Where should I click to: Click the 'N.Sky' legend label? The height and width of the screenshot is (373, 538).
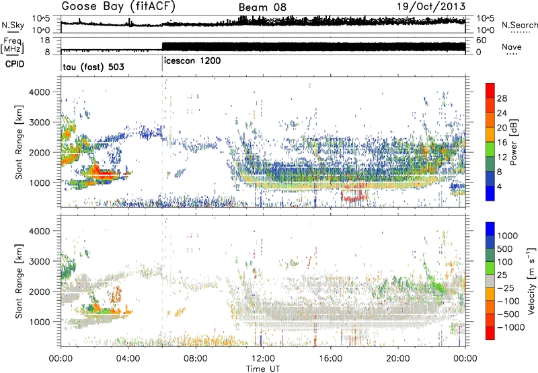(13, 25)
